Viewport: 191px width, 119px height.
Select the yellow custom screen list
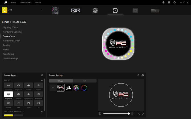[x=9, y=115]
